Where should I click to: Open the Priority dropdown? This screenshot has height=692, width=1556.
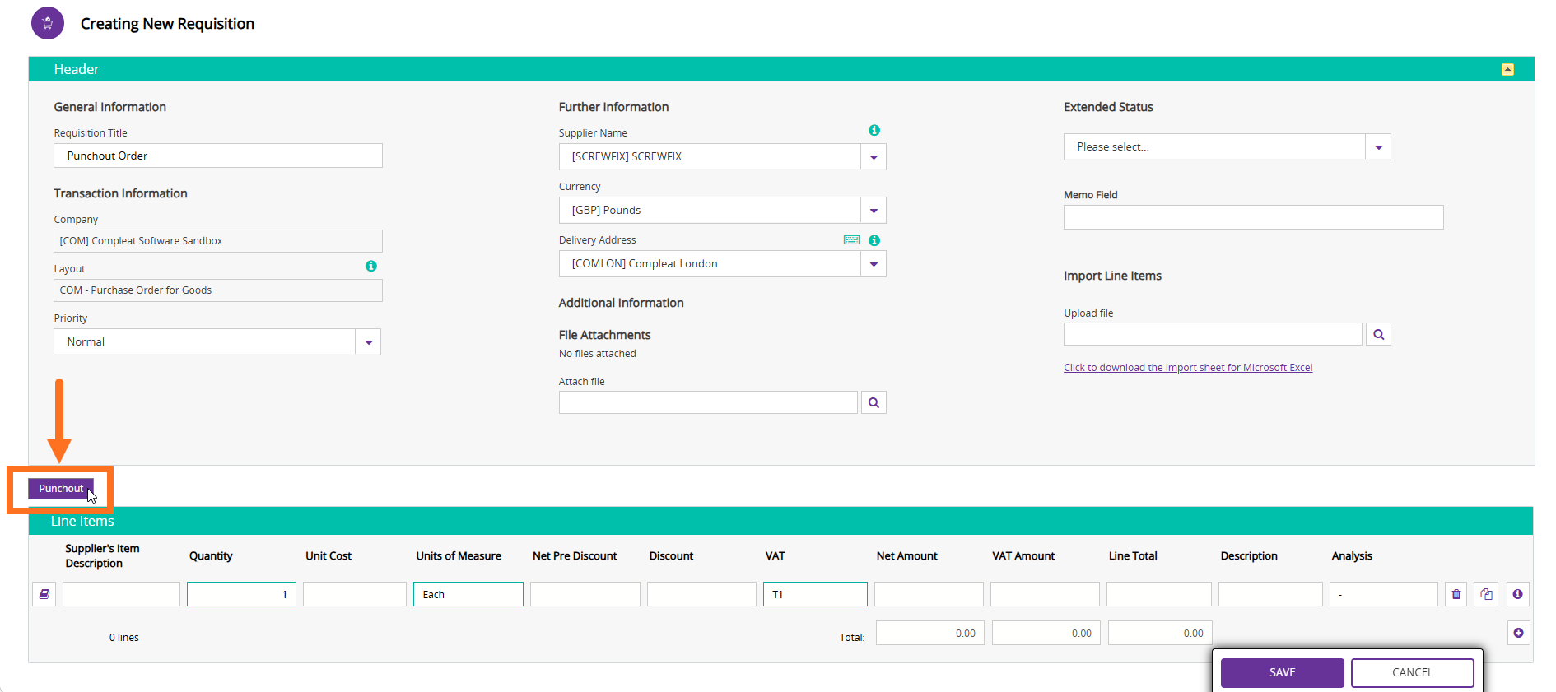pyautogui.click(x=368, y=342)
